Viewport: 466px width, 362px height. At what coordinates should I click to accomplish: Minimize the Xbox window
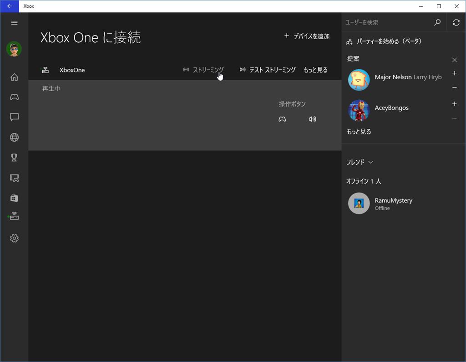(421, 6)
